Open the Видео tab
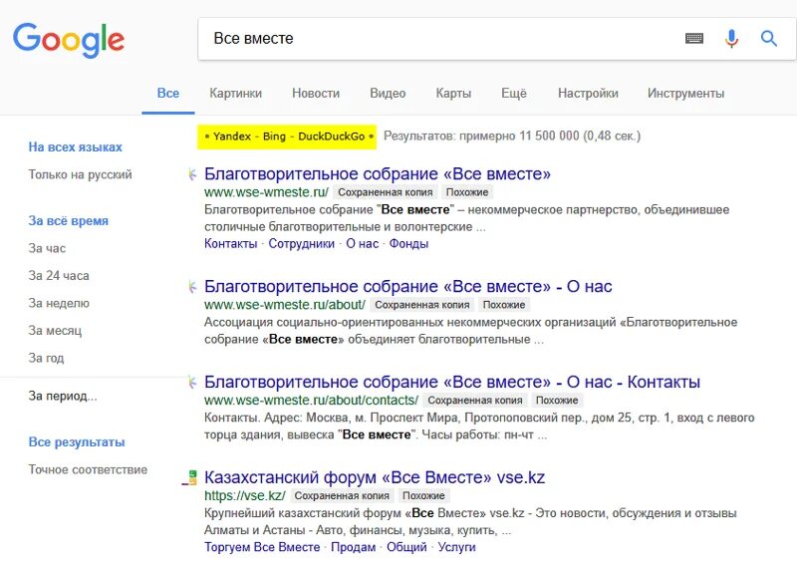The width and height of the screenshot is (797, 565). (388, 94)
